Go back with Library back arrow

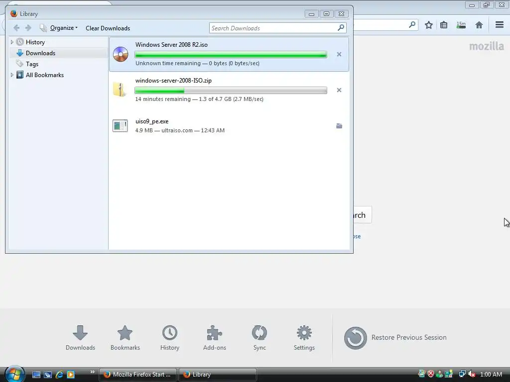coord(16,28)
